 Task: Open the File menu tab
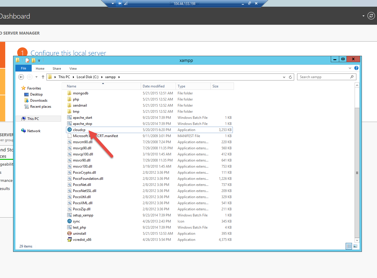point(24,68)
